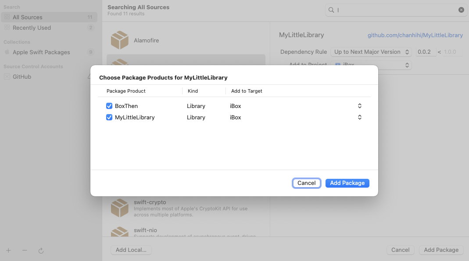
Task: Click the Package Product column header
Action: click(x=126, y=91)
